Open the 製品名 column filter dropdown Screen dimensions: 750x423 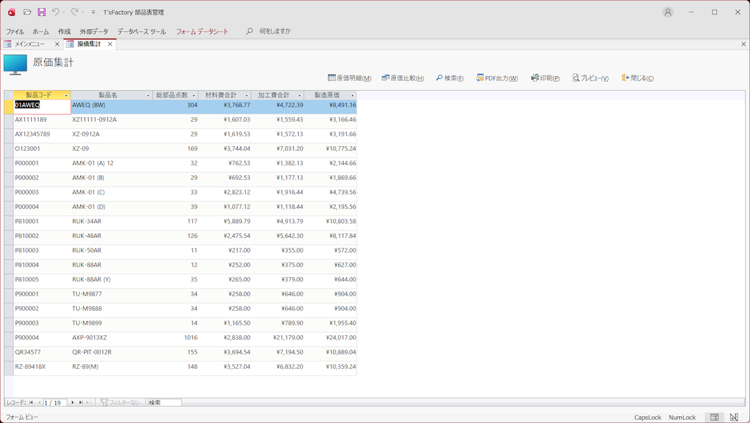[x=148, y=96]
